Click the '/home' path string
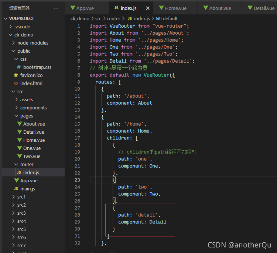Viewport: 277px width, 253px height. click(134, 124)
